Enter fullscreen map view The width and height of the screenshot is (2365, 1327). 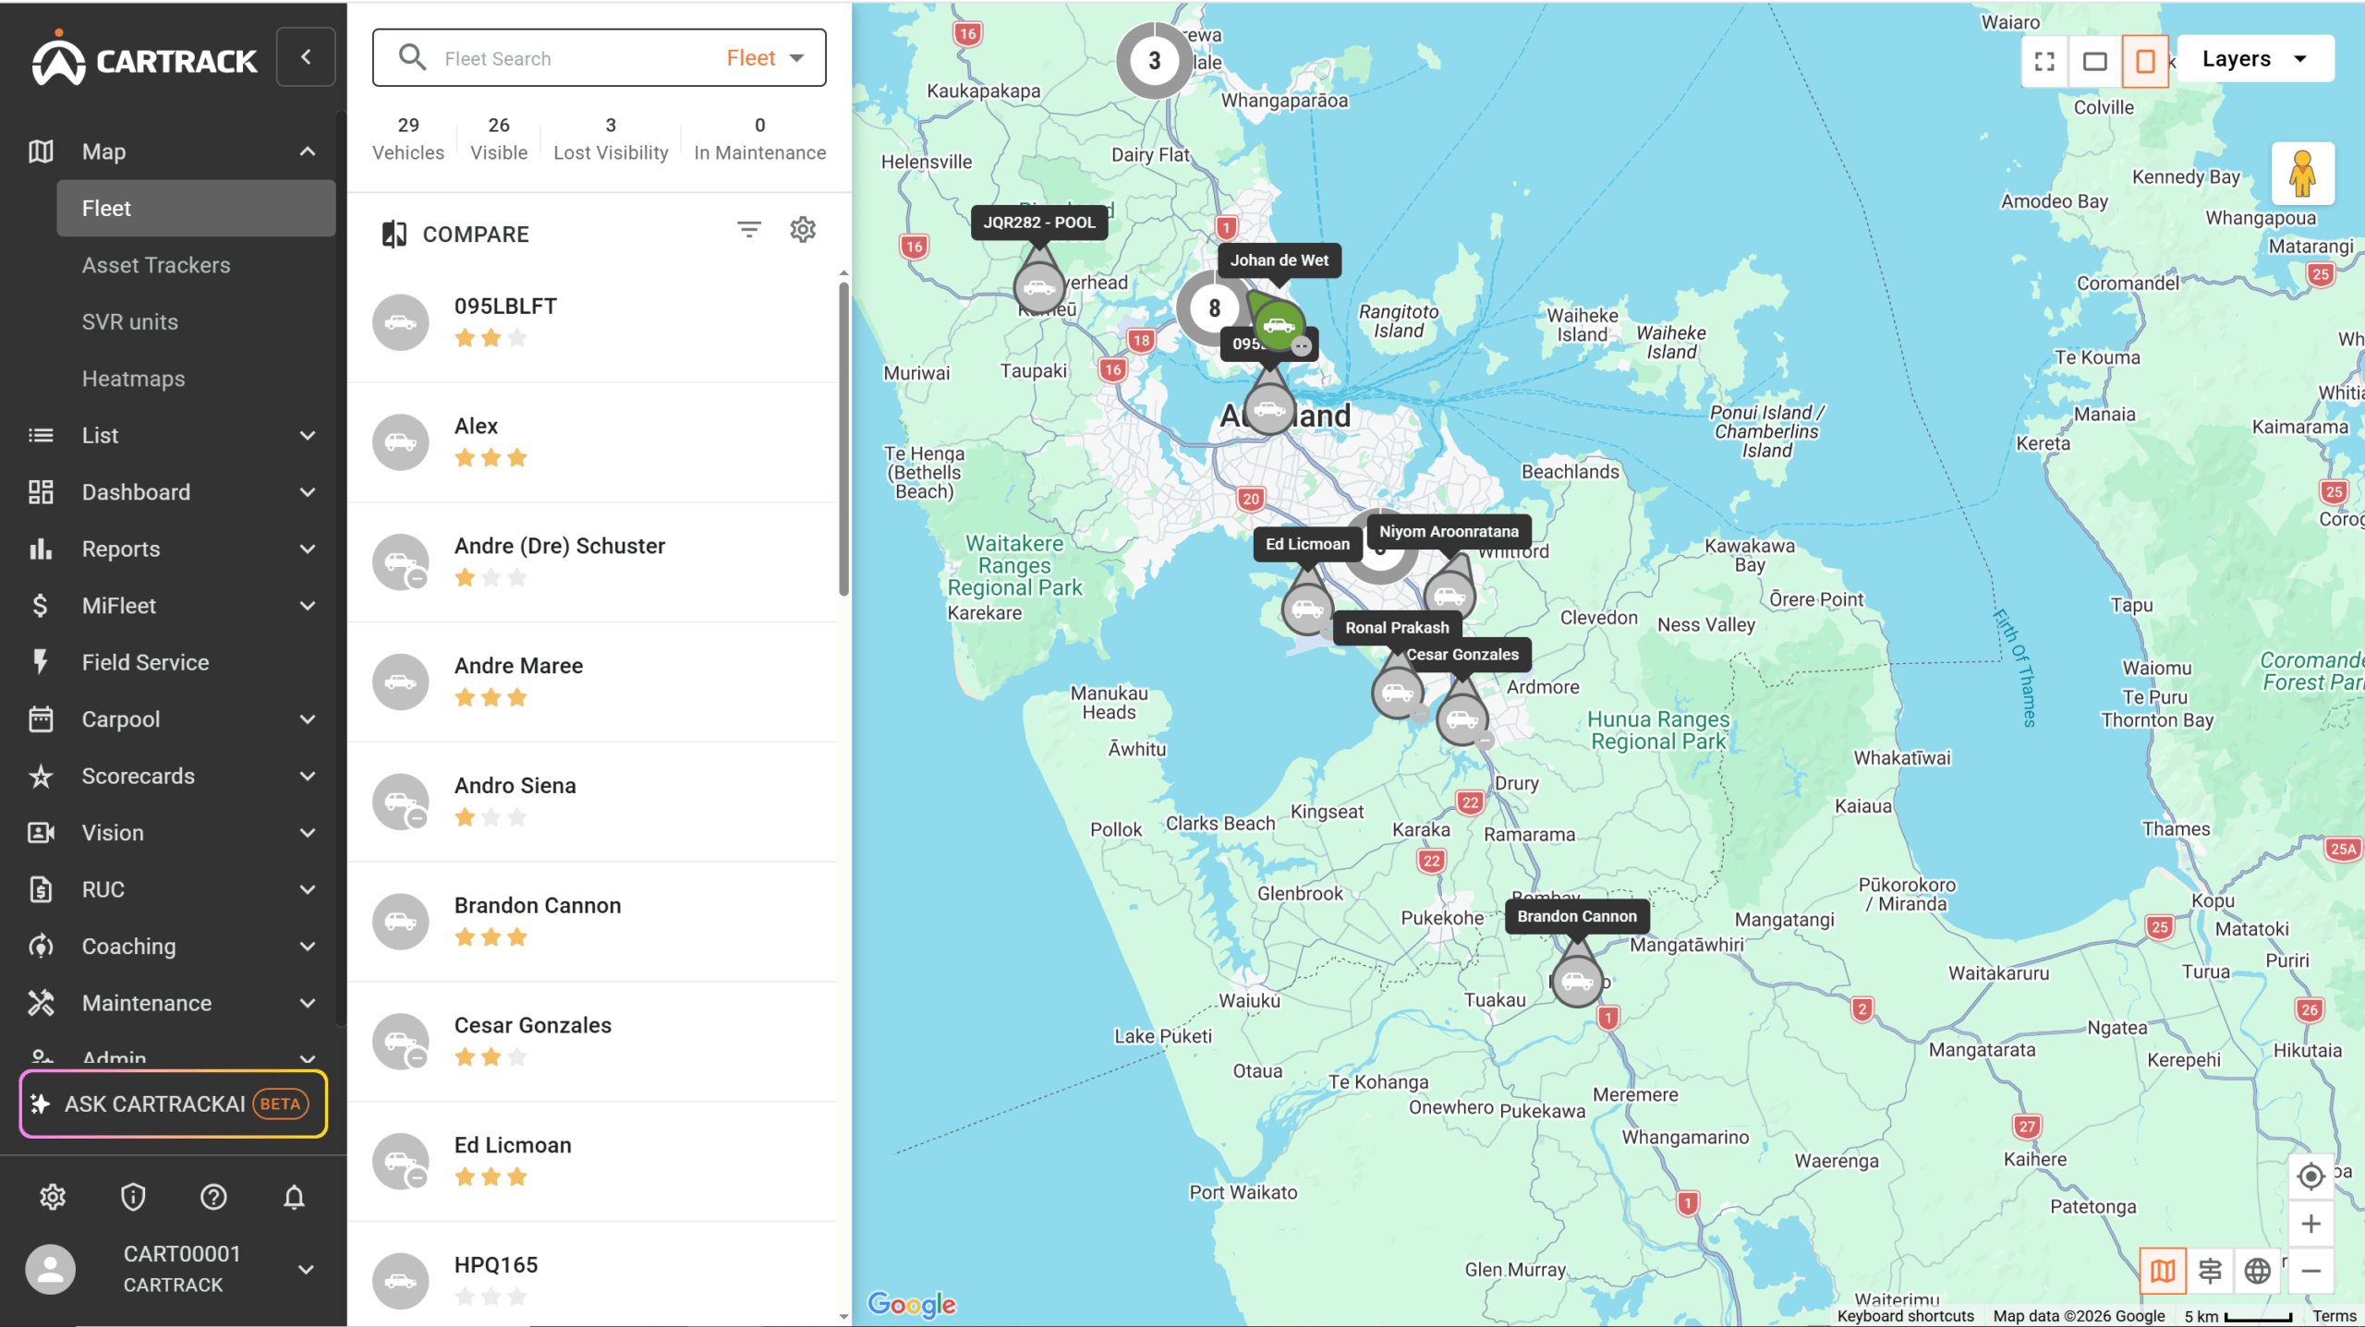click(2044, 59)
